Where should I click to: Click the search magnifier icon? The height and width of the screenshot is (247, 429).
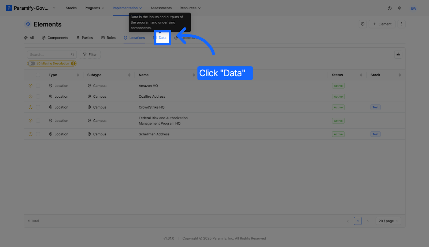point(73,55)
